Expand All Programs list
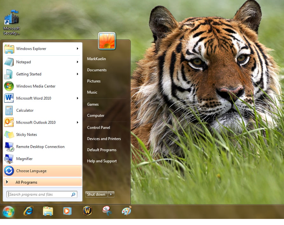Image resolution: width=284 pixels, height=225 pixels. click(43, 182)
